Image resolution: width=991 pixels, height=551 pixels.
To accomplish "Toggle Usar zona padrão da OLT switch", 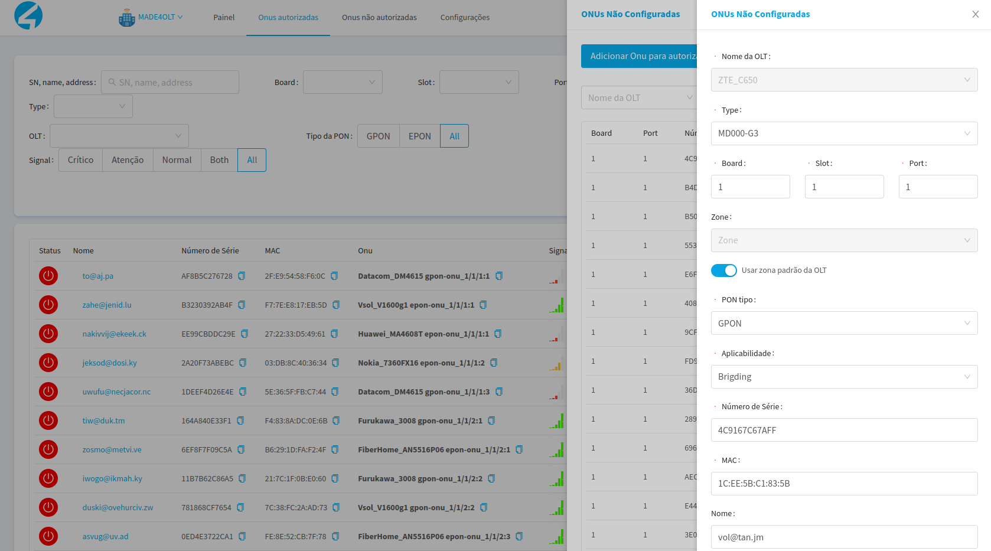I will 723,270.
